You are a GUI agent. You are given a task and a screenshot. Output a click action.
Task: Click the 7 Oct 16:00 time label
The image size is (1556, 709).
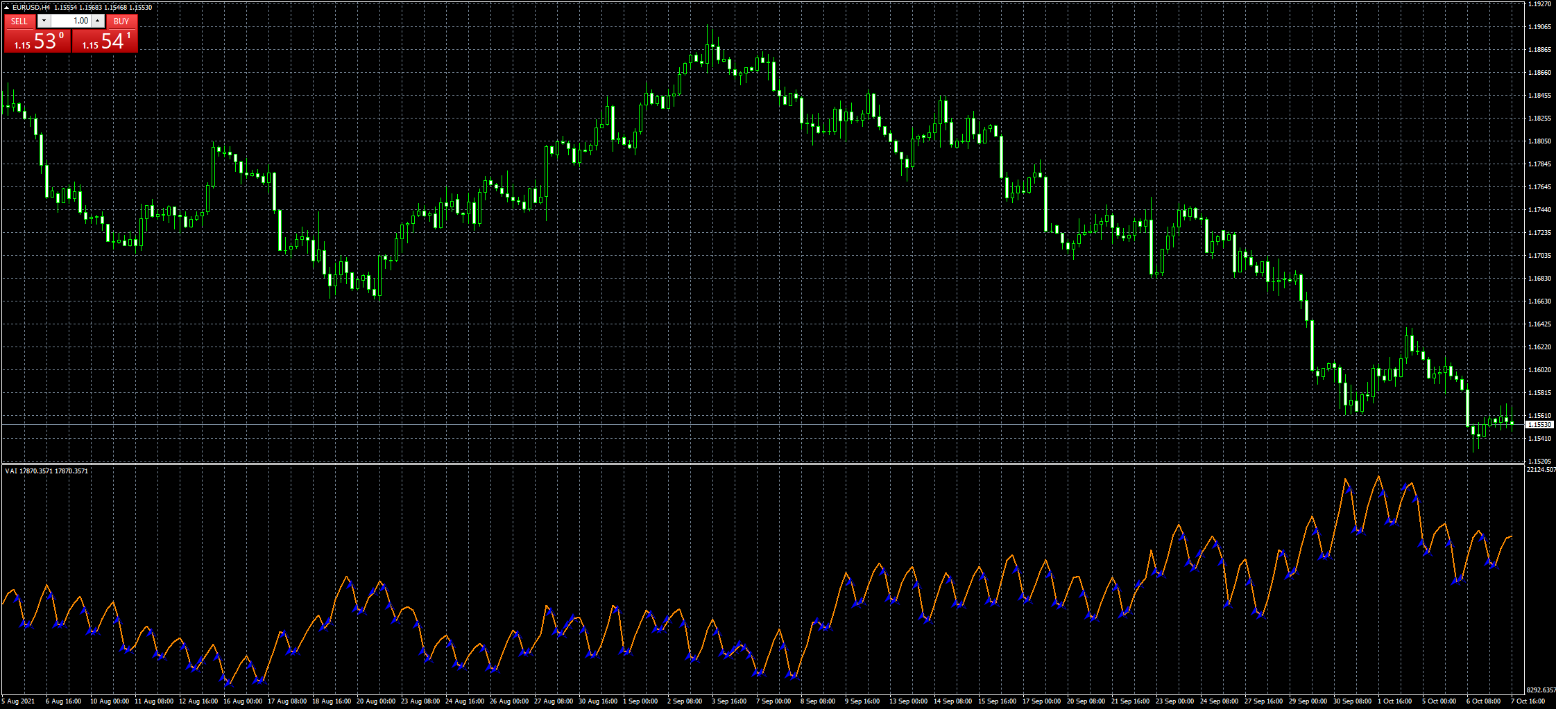click(x=1528, y=701)
